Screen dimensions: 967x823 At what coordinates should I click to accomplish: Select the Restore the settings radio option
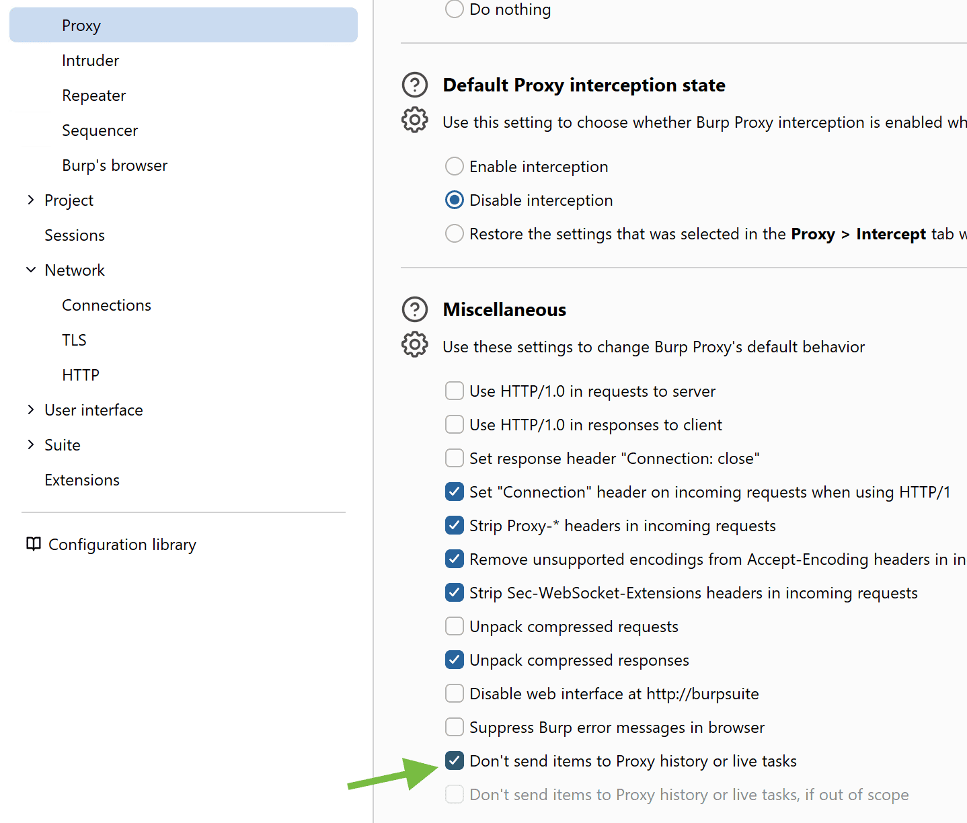[x=455, y=233]
